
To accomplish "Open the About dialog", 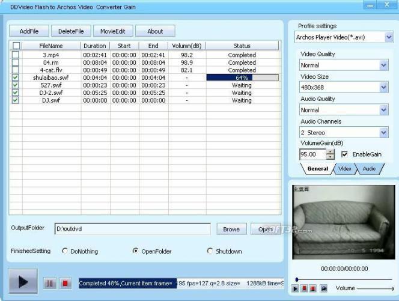I will 155,31.
